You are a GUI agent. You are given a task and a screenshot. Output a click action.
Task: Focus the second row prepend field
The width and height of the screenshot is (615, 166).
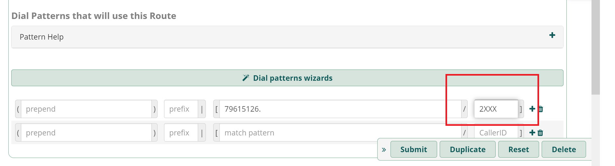pyautogui.click(x=86, y=133)
